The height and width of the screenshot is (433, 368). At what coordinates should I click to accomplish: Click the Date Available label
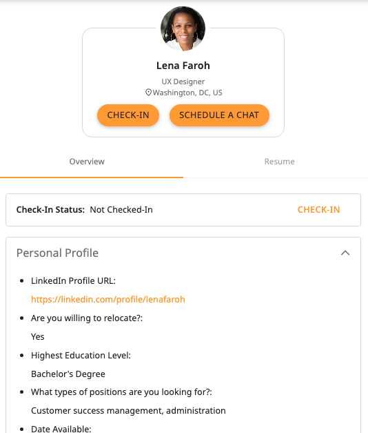[x=61, y=429]
